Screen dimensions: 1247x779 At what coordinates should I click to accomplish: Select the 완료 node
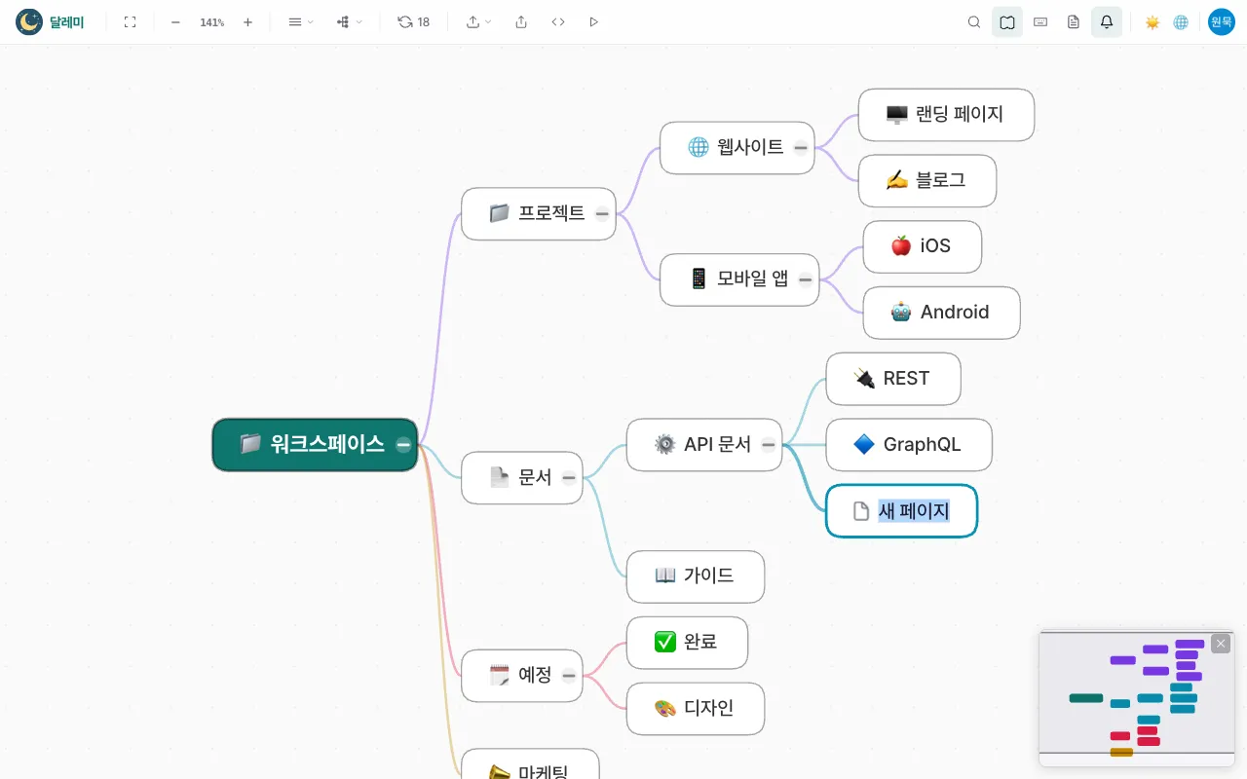click(x=687, y=643)
